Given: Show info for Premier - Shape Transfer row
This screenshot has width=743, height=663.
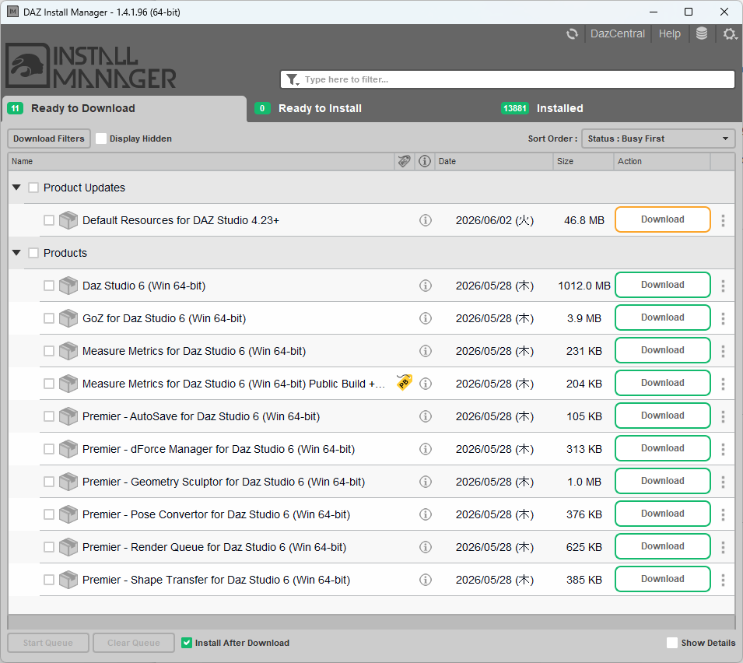Looking at the screenshot, I should pos(425,580).
